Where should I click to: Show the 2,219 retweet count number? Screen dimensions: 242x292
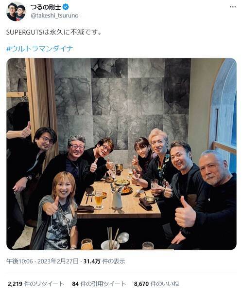pyautogui.click(x=15, y=284)
